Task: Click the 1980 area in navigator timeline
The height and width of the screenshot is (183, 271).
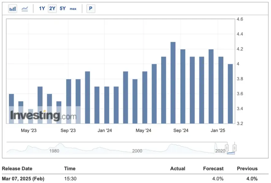Action: (54, 150)
